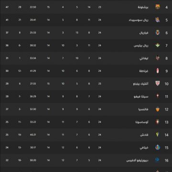Click the Celta Vigo crest icon
Screen dimensions: 172x172
coord(158,97)
